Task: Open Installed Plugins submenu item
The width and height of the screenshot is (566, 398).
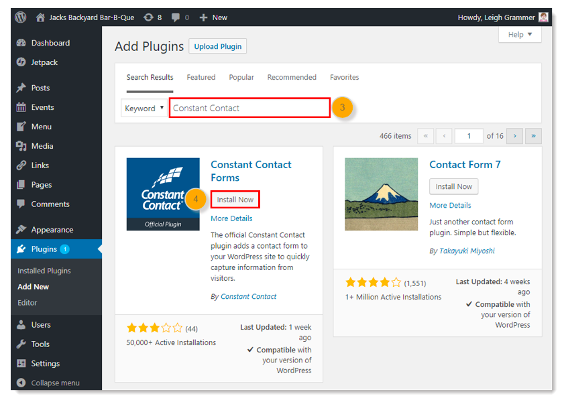Action: tap(44, 271)
